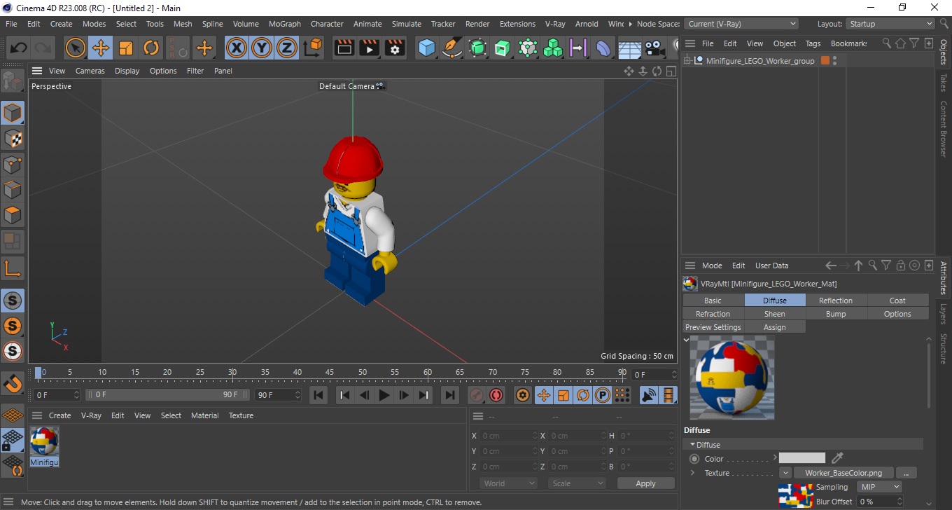Viewport: 952px width, 510px height.
Task: Open vertical Takes side tab
Action: pos(944,83)
